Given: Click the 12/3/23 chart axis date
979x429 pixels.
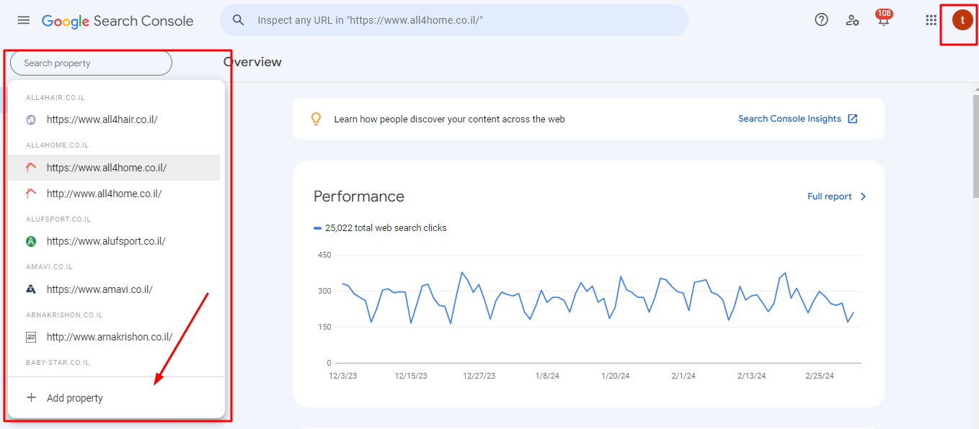Looking at the screenshot, I should (x=345, y=376).
